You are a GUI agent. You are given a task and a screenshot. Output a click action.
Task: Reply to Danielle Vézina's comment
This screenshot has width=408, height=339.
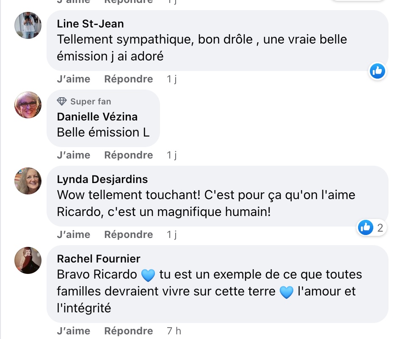(x=129, y=155)
